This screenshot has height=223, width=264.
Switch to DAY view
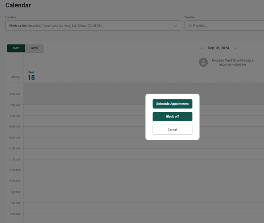click(x=16, y=48)
